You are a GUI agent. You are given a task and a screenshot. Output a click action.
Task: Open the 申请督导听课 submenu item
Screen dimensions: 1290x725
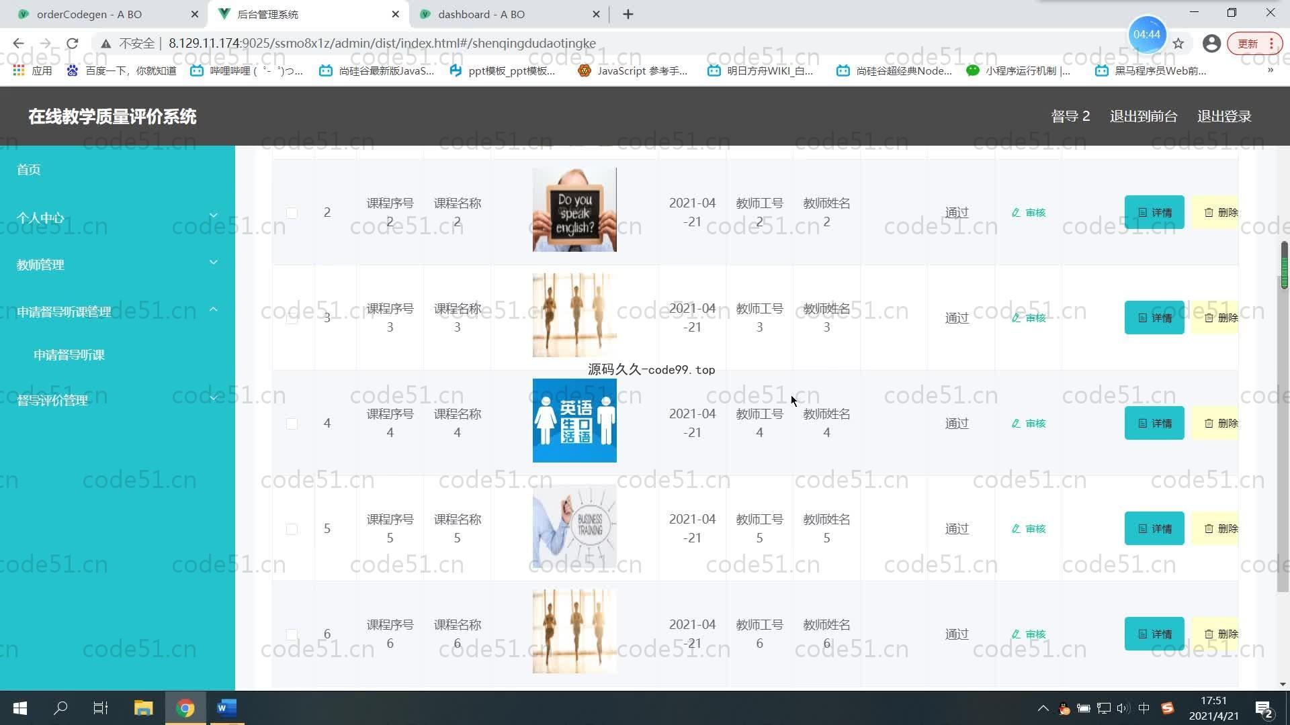[x=69, y=355]
